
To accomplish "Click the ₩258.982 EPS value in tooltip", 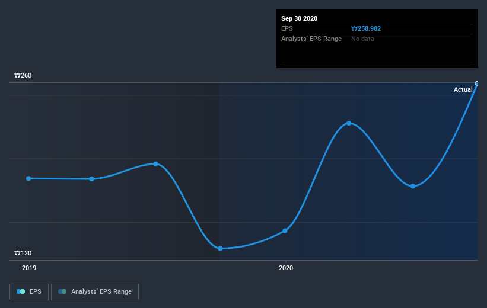I will pos(366,28).
